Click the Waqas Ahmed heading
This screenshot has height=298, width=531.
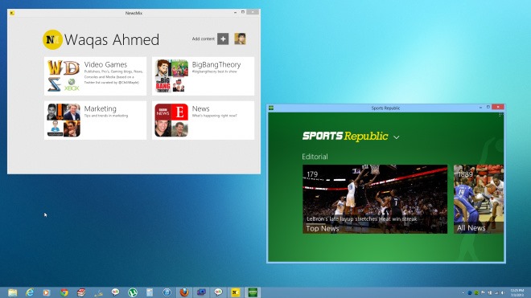pyautogui.click(x=112, y=39)
